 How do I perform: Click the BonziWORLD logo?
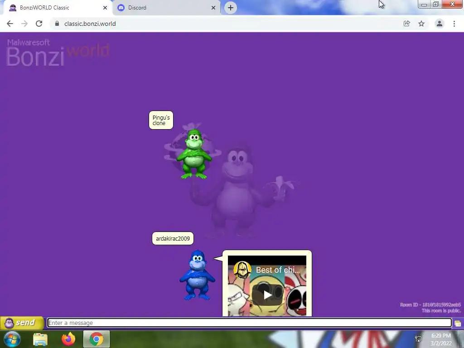(58, 53)
